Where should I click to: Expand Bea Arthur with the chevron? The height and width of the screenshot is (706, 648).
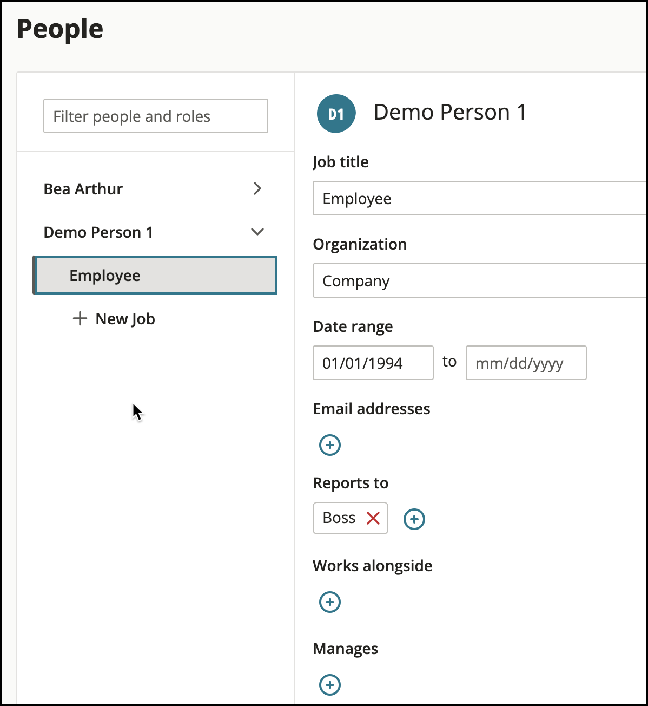(x=257, y=188)
